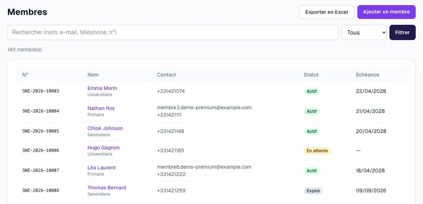Viewport: 423px width, 204px height.
Task: Click the Statut column header
Action: coord(311,75)
